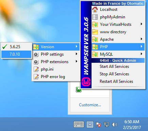The height and width of the screenshot is (131, 148).
Task: Open the PHP error log entry
Action: tap(56, 77)
